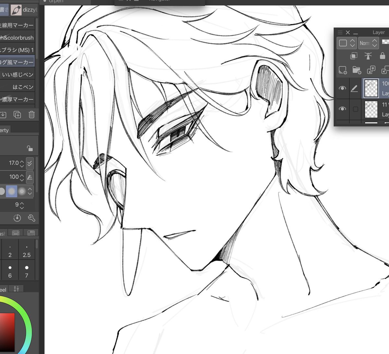The image size is (389, 354).
Task: Select the strongest anti-aliasing option
Action: [22, 191]
